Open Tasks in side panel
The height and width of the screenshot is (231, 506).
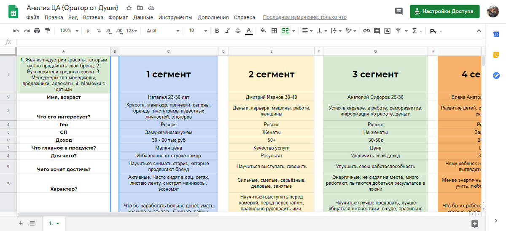[x=496, y=75]
